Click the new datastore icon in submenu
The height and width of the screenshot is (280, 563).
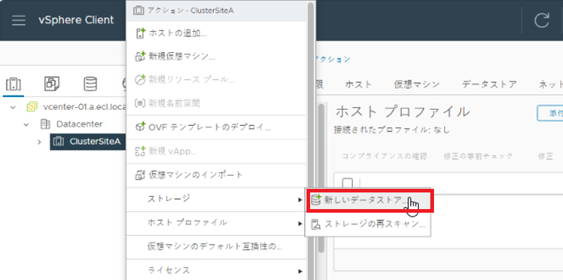coord(316,200)
